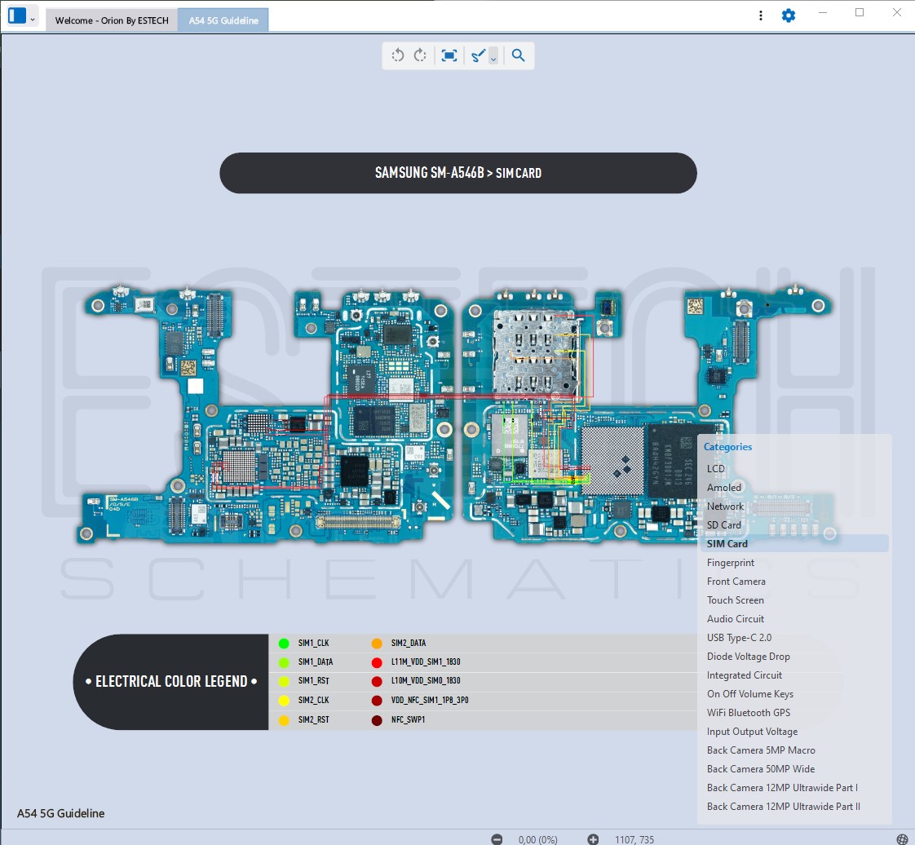Click the Categories heading
This screenshot has width=915, height=845.
(727, 447)
